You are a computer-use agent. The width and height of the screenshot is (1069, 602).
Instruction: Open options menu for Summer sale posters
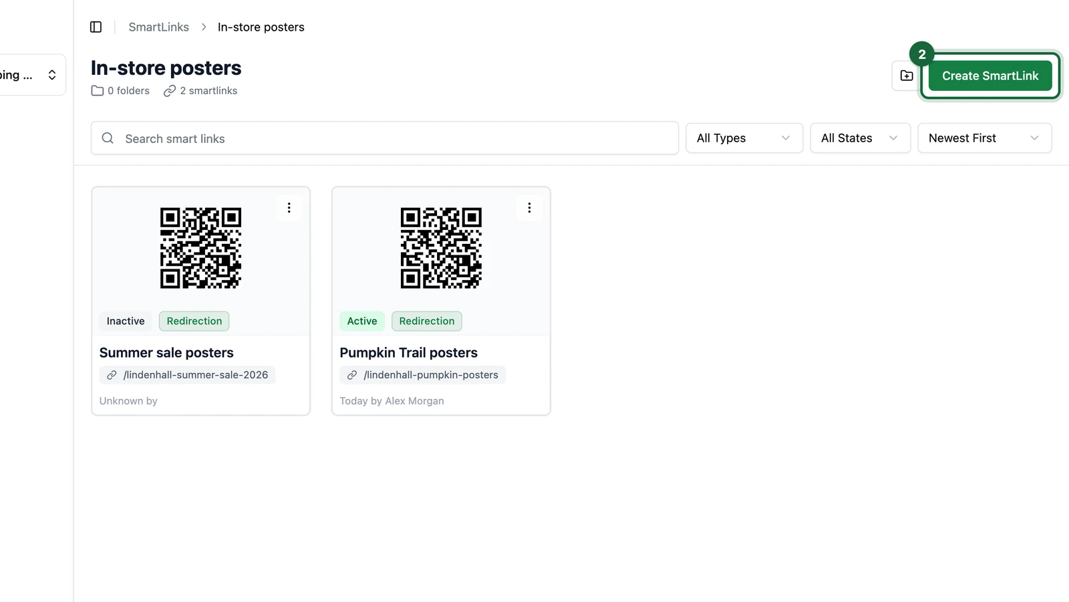click(289, 208)
